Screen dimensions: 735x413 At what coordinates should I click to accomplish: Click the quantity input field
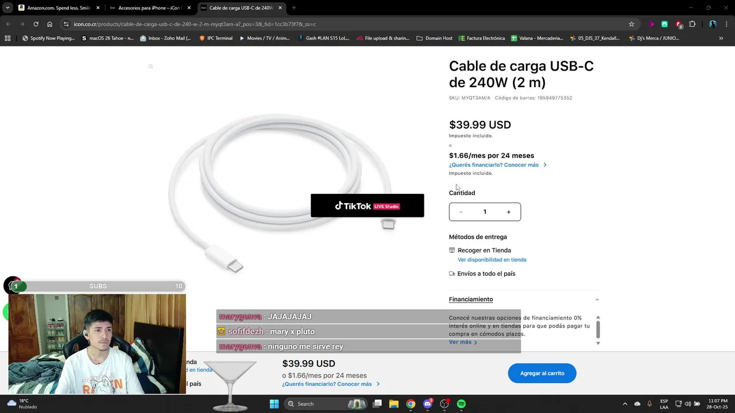(x=485, y=212)
